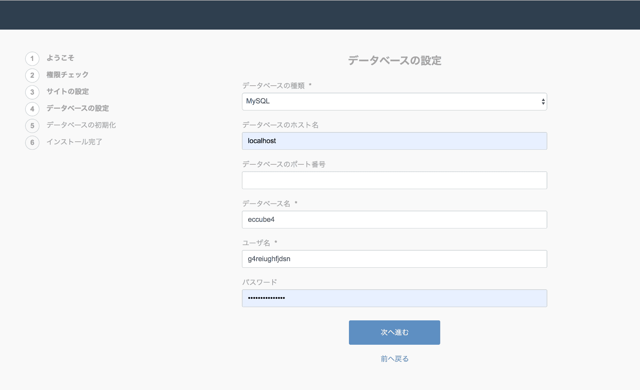Click the データベースの種類 field label
Viewport: 640px width, 390px height.
[274, 86]
